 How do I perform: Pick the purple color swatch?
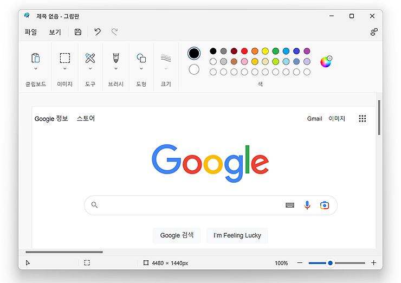click(307, 51)
